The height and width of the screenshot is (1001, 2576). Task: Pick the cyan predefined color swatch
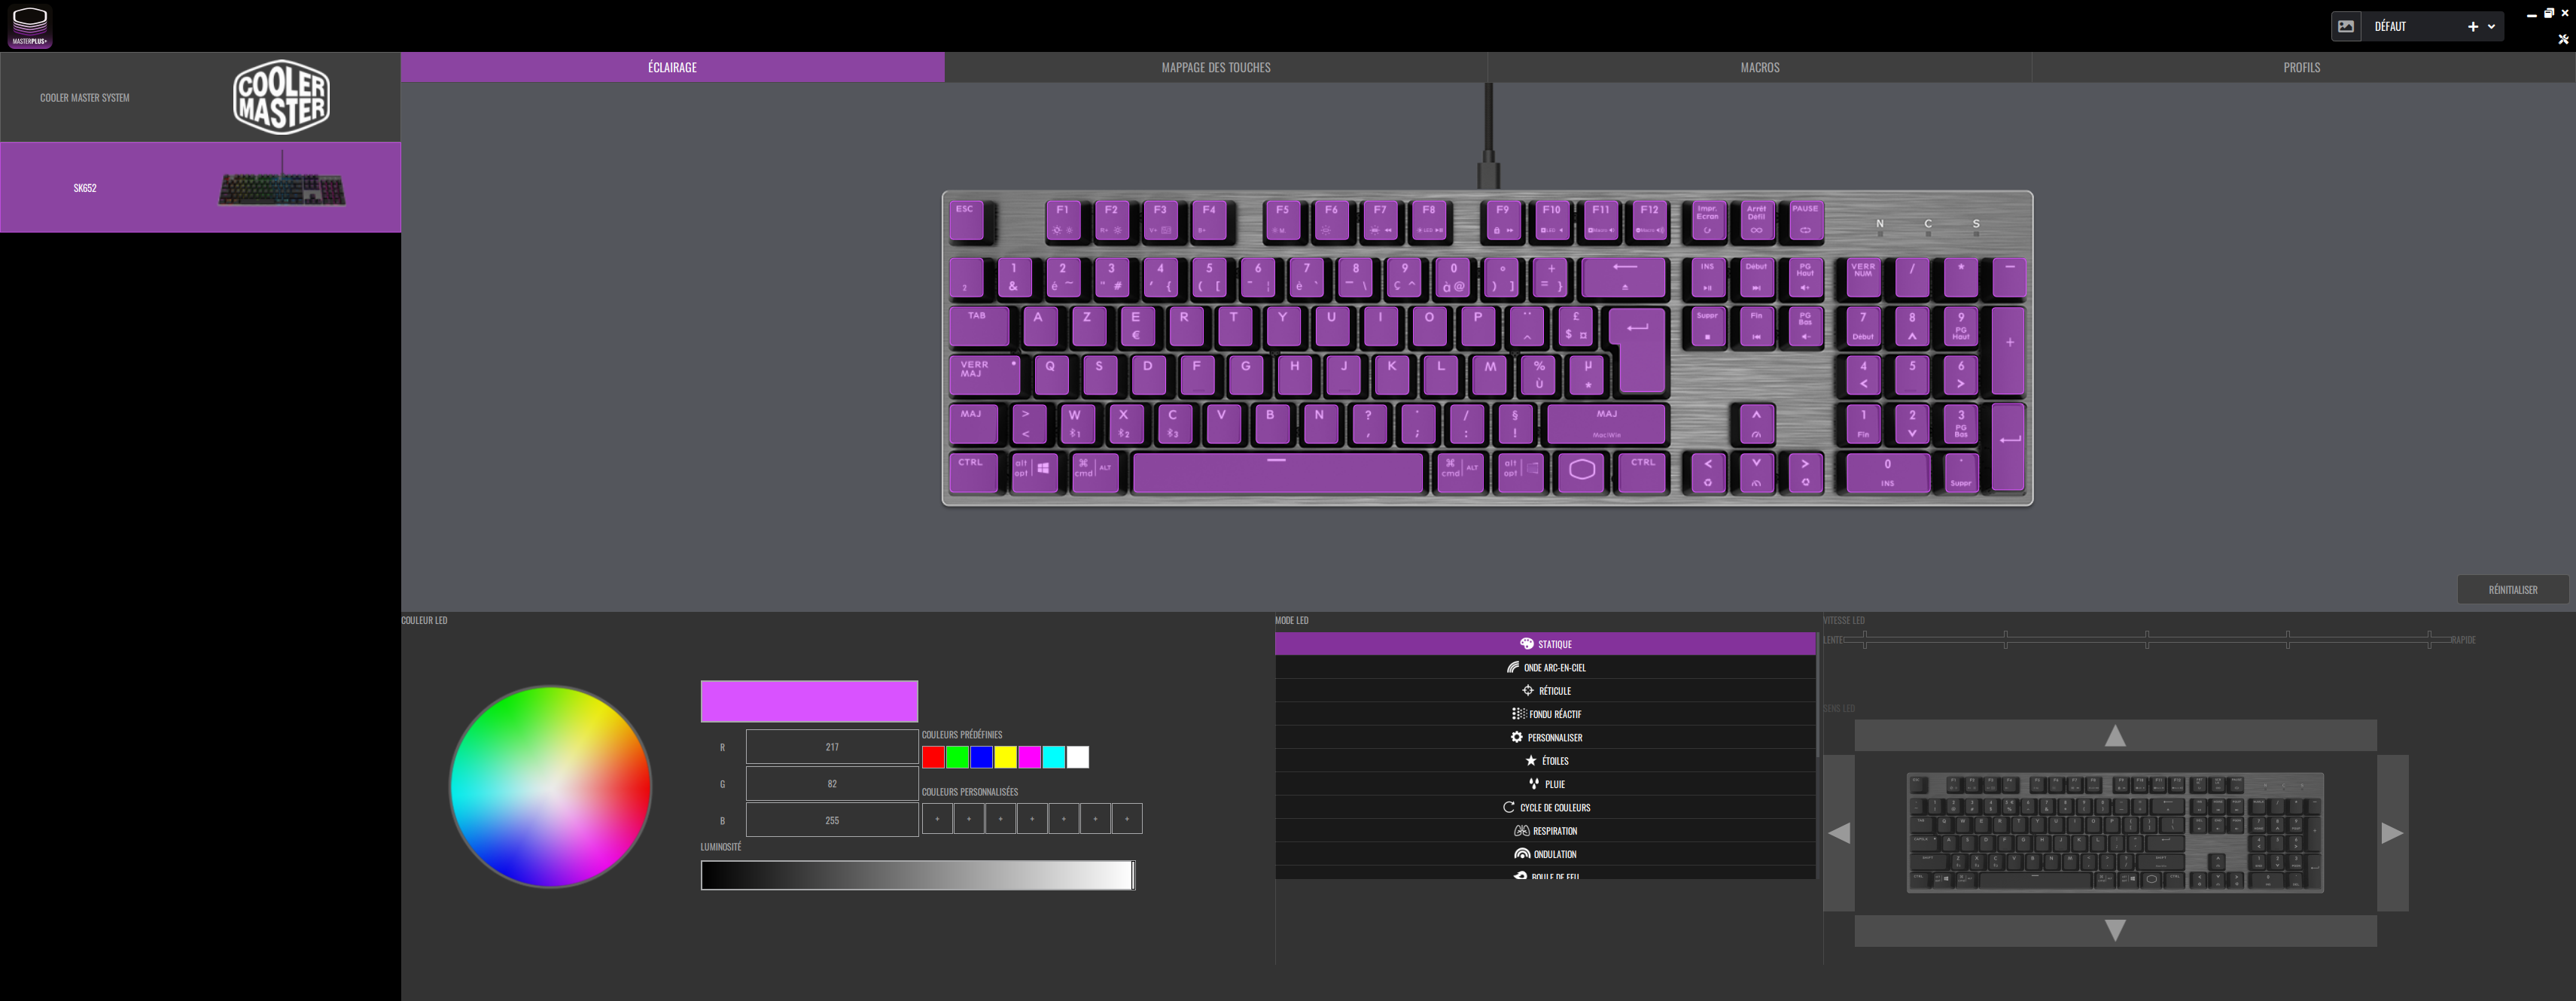point(1054,758)
